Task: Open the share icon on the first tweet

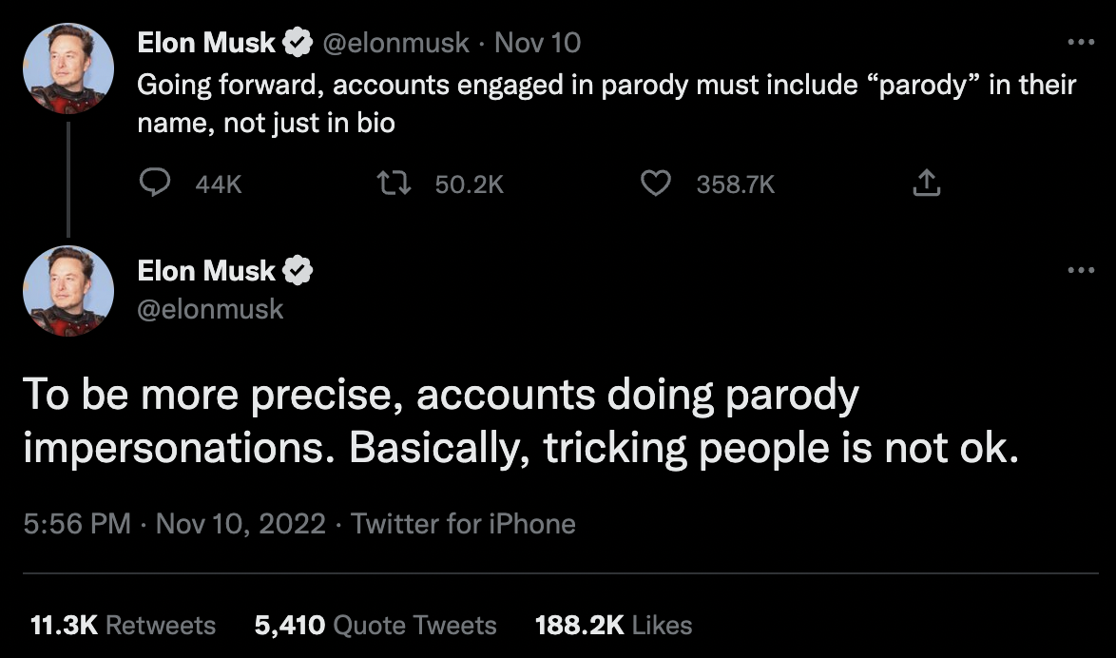Action: point(926,184)
